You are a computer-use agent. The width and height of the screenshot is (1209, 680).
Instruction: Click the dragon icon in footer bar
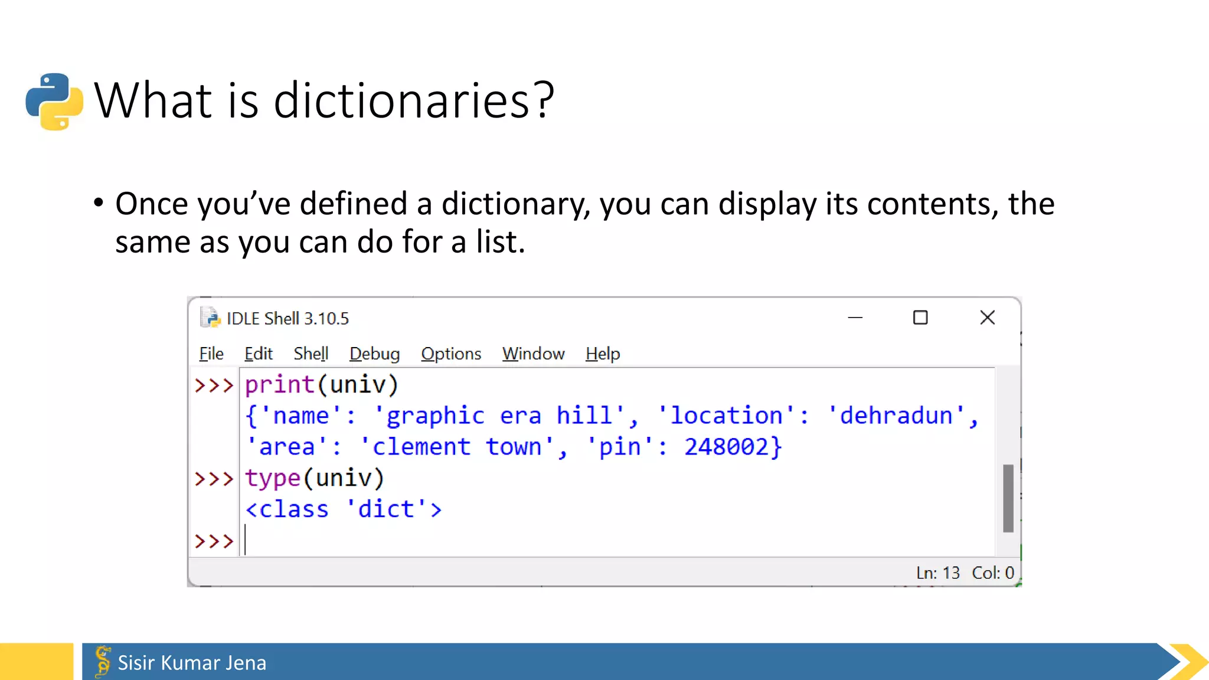click(x=103, y=661)
